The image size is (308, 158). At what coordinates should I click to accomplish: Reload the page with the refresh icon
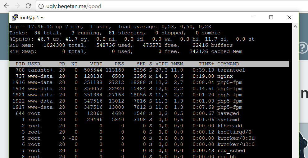(28, 6)
